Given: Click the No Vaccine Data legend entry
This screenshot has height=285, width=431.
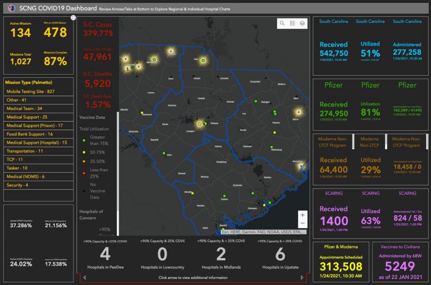Looking at the screenshot, I should tap(94, 191).
